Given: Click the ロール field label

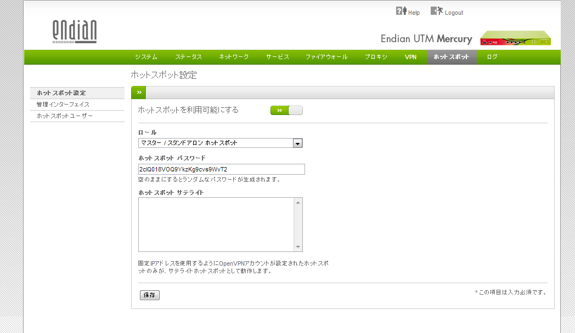Looking at the screenshot, I should [x=148, y=133].
